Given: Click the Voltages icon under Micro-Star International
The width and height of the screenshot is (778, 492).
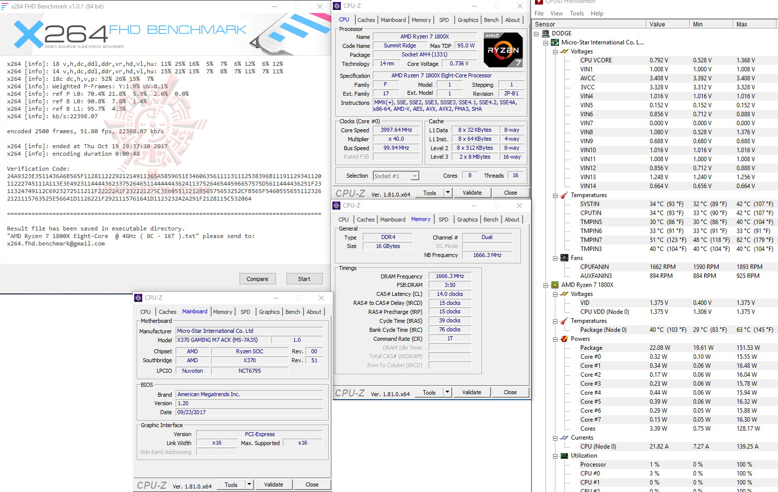Looking at the screenshot, I should click(x=563, y=51).
